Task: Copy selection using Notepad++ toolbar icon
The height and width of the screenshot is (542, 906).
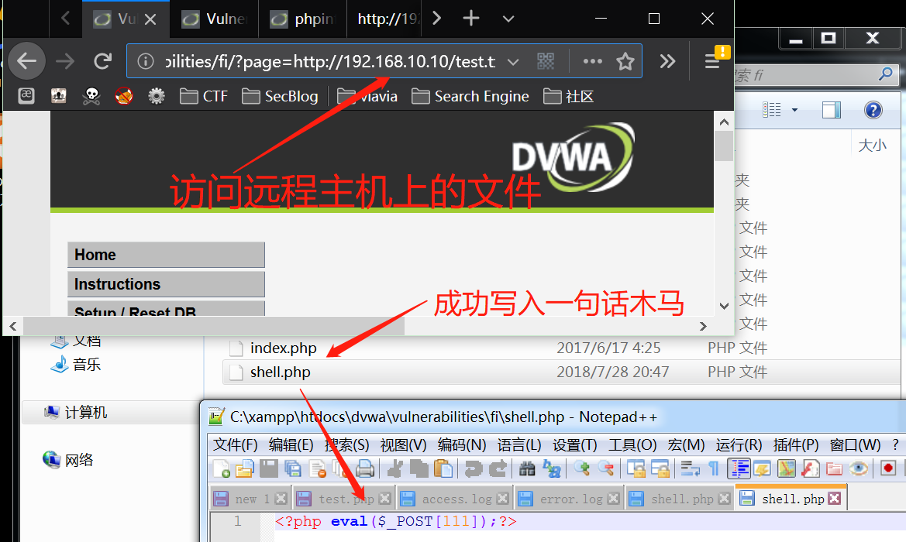Action: (x=419, y=468)
